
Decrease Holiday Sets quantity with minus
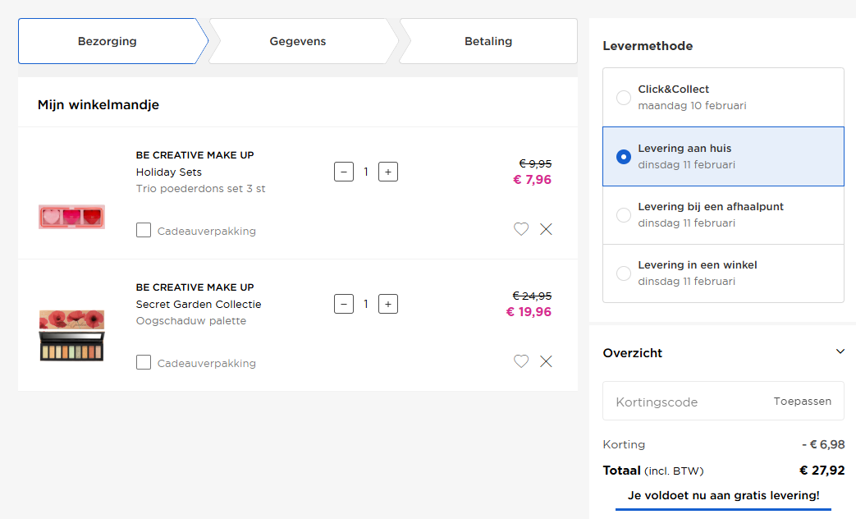344,172
